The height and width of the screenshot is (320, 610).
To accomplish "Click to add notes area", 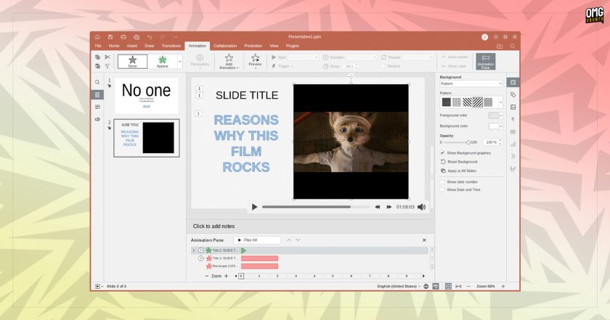I will pyautogui.click(x=311, y=226).
